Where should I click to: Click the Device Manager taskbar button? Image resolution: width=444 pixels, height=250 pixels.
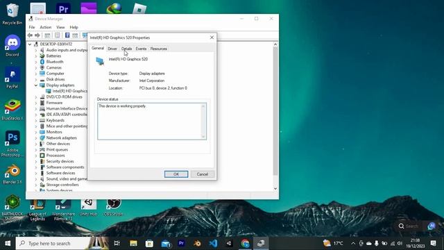click(x=261, y=243)
